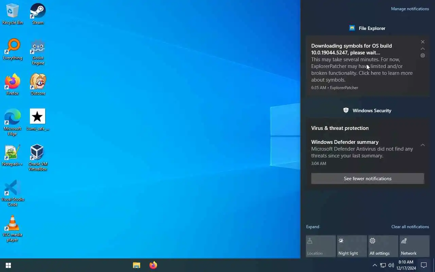Toggle the Location quick action
Image resolution: width=435 pixels, height=272 pixels.
(321, 246)
